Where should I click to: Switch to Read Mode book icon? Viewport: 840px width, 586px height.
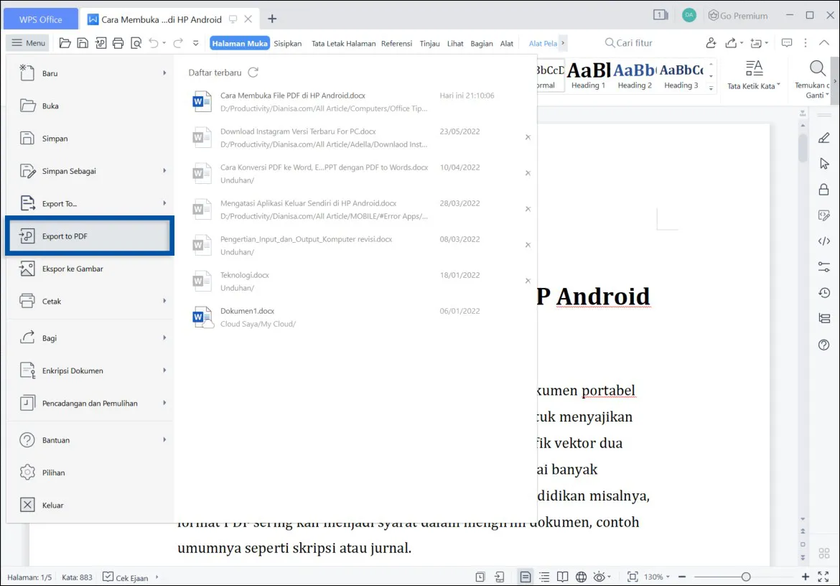click(x=564, y=577)
